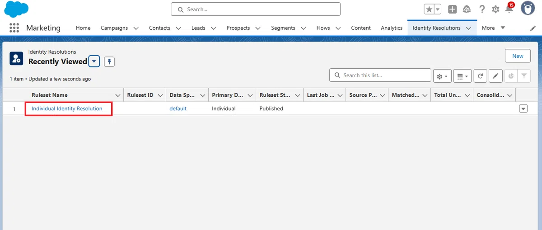Viewport: 542px width, 230px height.
Task: Expand the Segments tab chevron
Action: [x=303, y=28]
